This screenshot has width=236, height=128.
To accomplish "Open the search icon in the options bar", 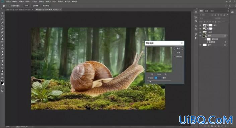I will (x=226, y=6).
